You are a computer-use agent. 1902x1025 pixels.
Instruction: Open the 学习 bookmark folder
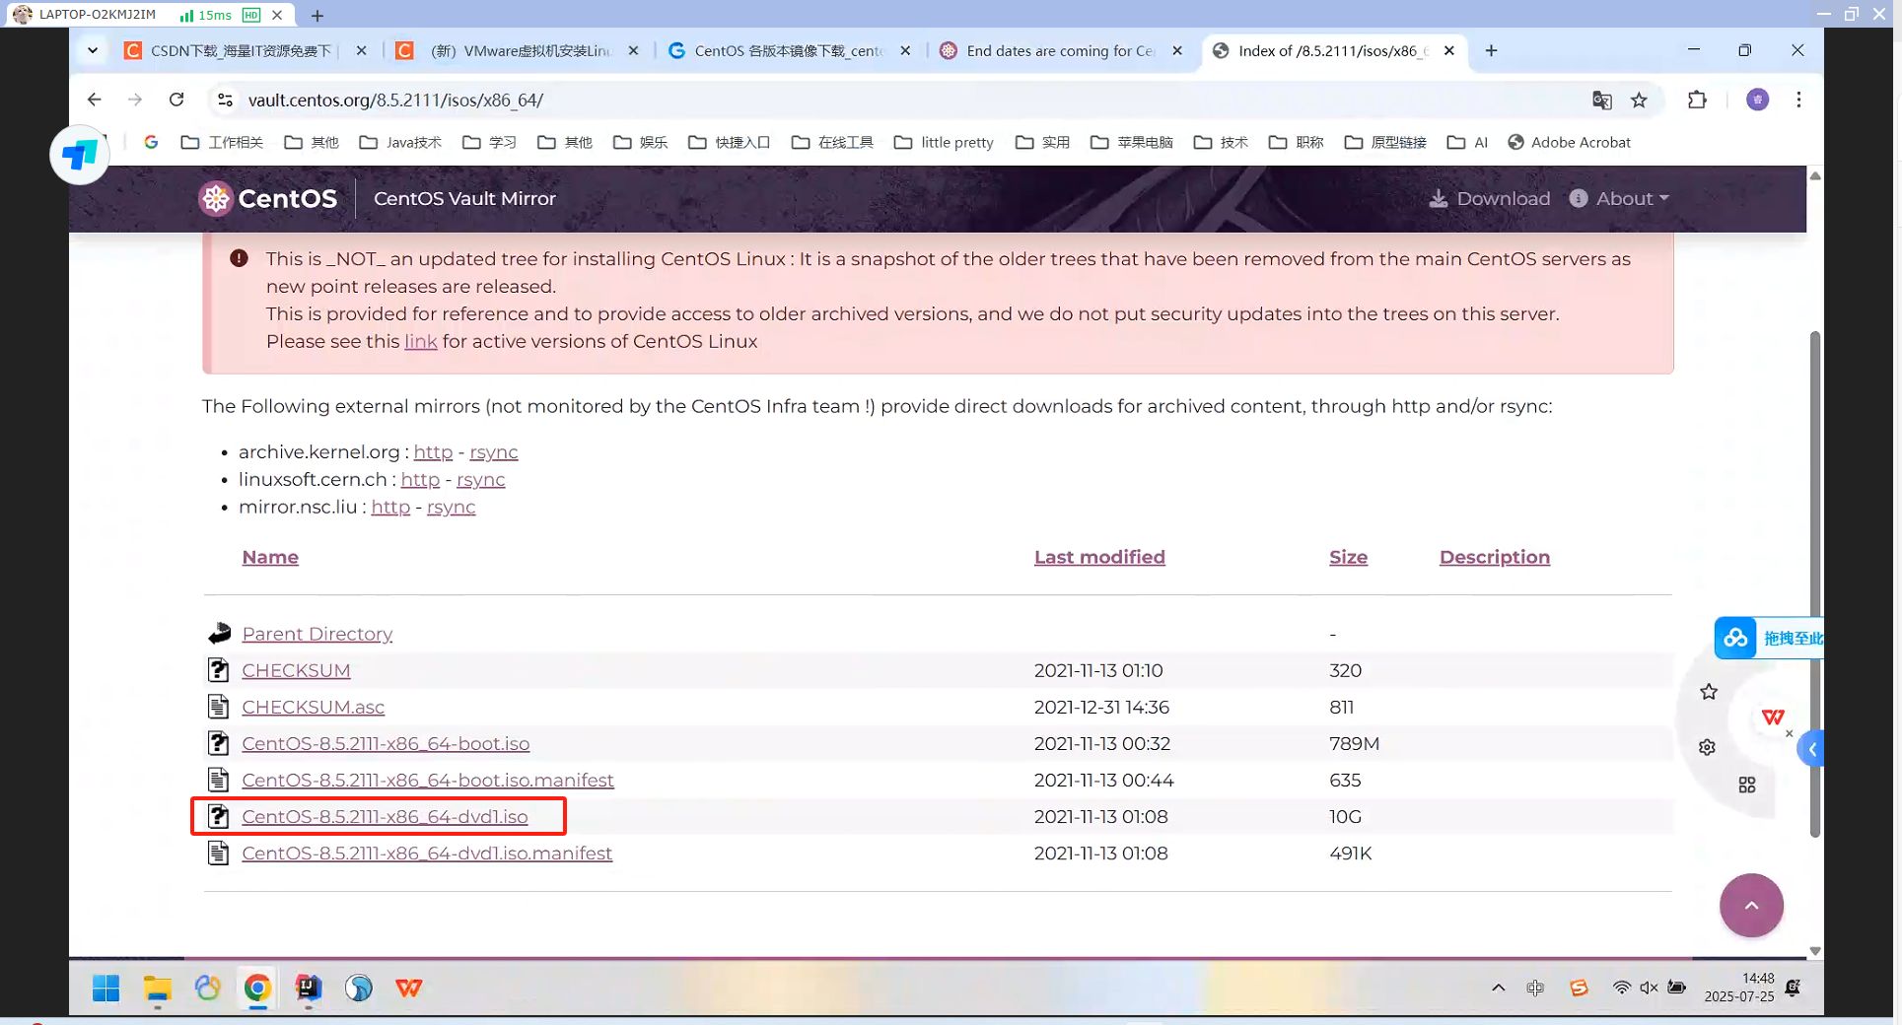pos(489,142)
